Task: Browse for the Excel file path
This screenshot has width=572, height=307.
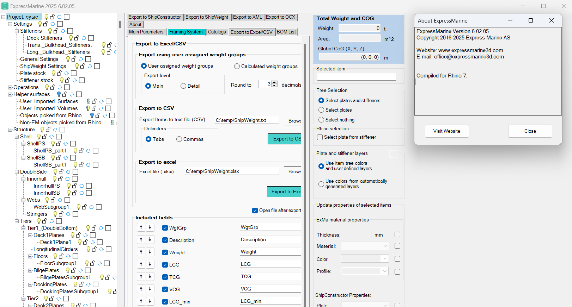Action: [293, 171]
